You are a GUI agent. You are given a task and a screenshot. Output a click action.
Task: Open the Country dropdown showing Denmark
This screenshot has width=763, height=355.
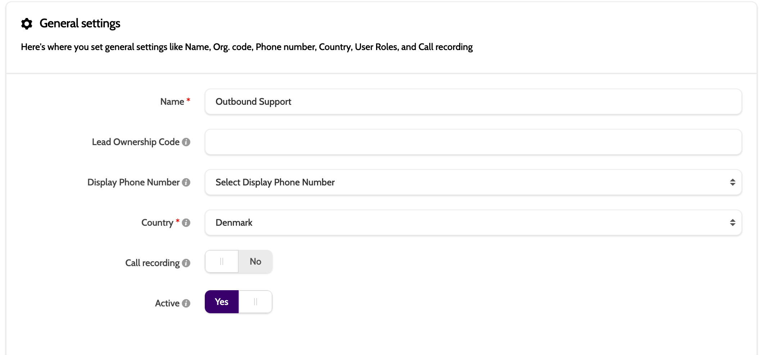tap(473, 223)
